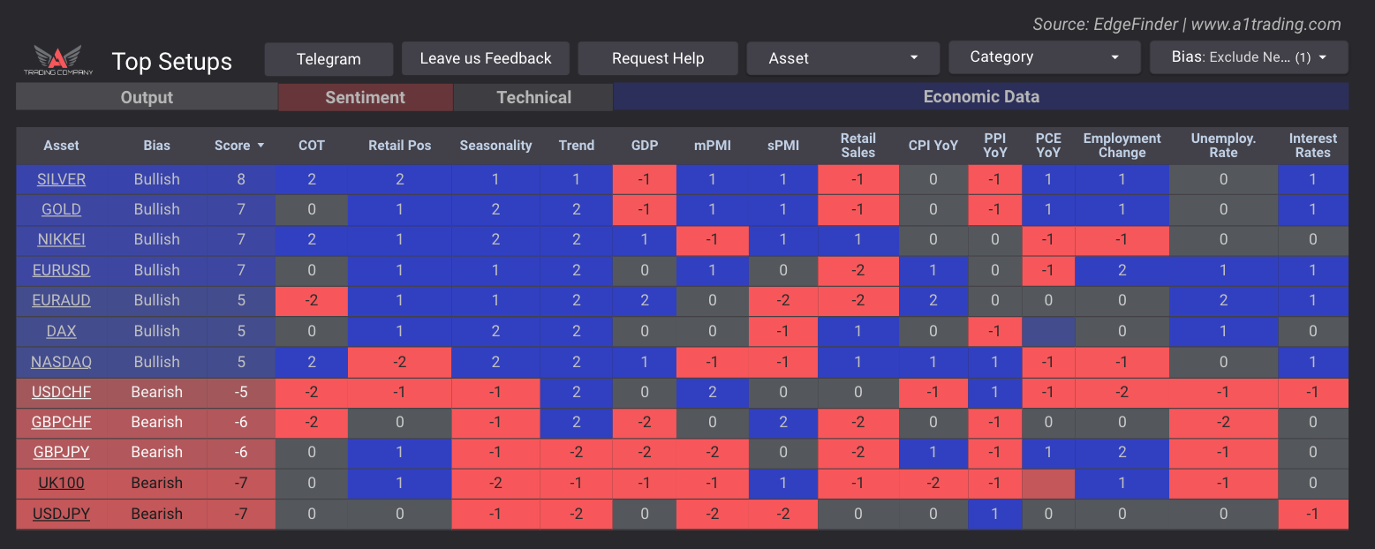This screenshot has height=549, width=1375.
Task: Click the Score column sort arrow
Action: [x=261, y=146]
